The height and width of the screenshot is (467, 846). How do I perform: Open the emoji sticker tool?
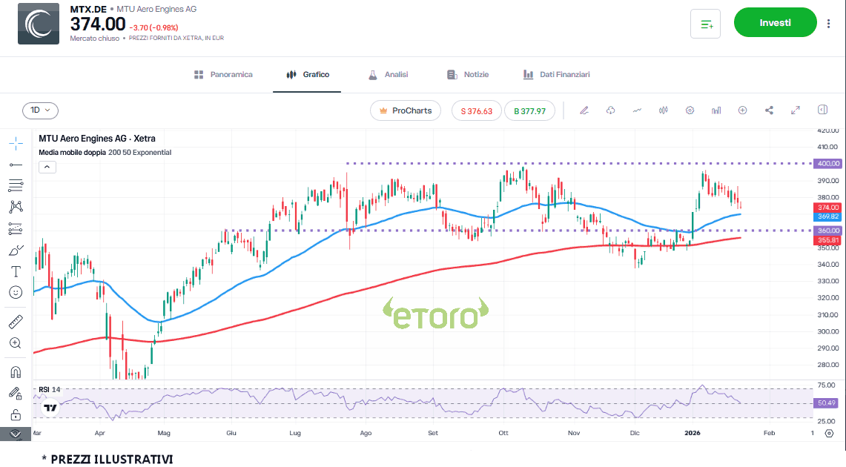tap(16, 293)
